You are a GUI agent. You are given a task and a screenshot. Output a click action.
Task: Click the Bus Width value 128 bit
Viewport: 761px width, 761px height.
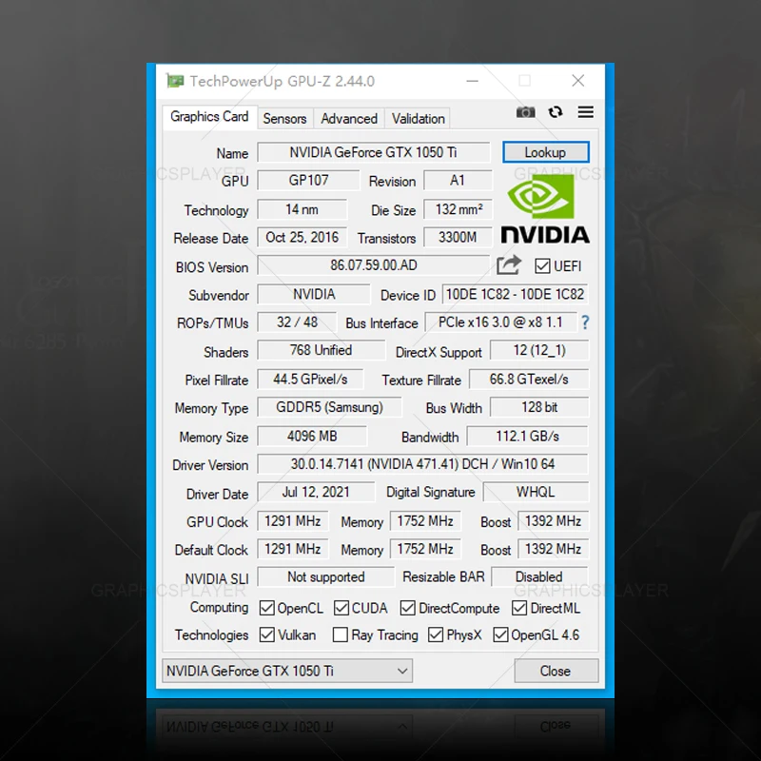coord(539,407)
